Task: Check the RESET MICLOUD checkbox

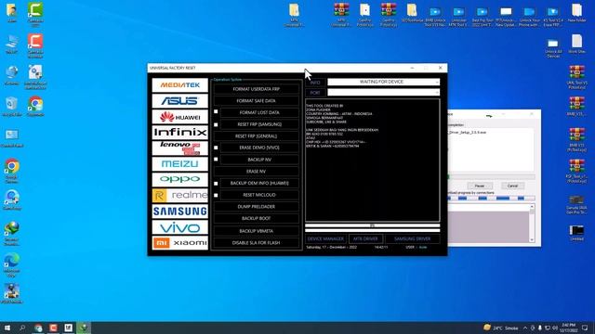Action: click(x=216, y=195)
